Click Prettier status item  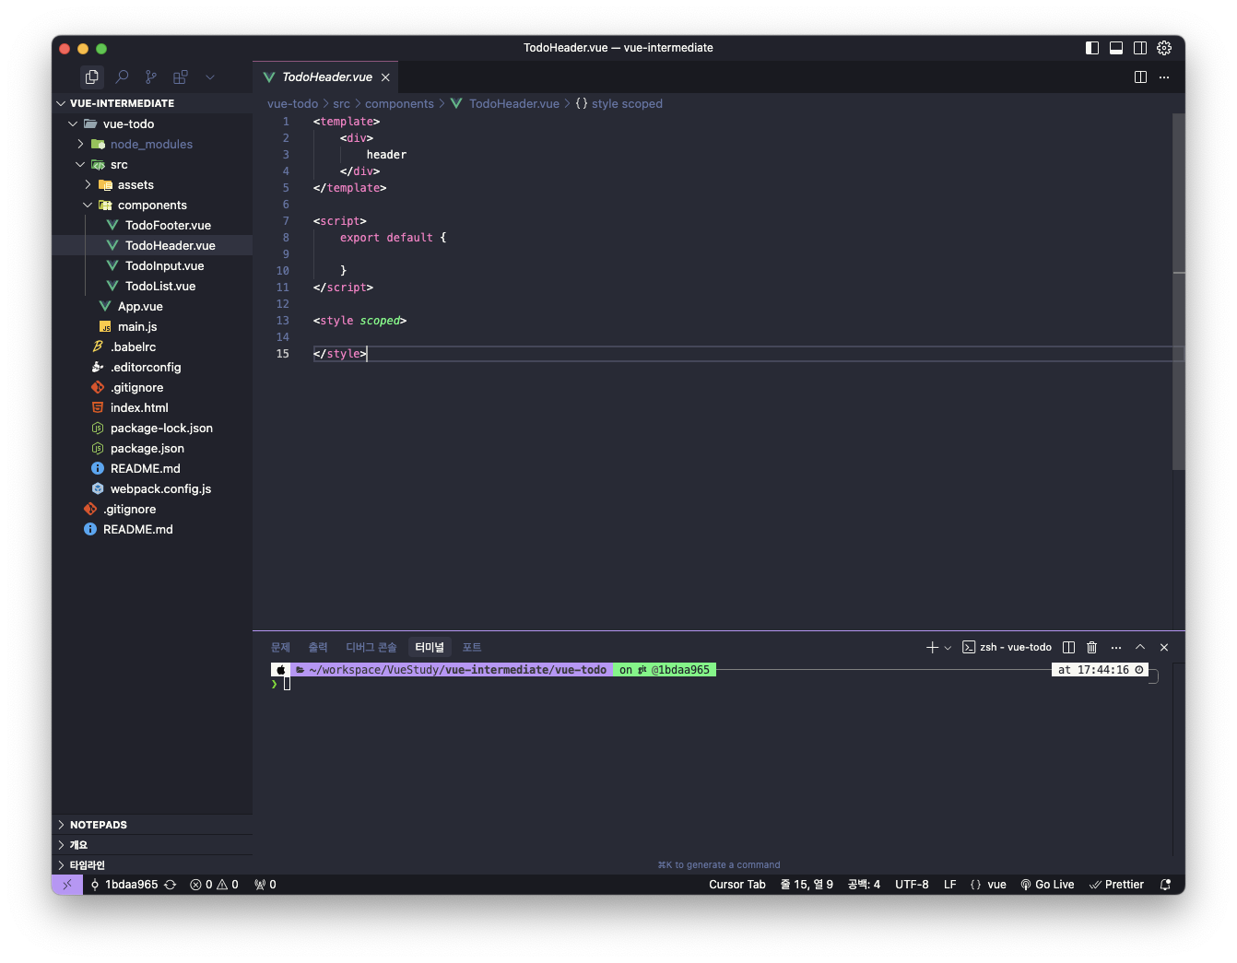point(1116,885)
